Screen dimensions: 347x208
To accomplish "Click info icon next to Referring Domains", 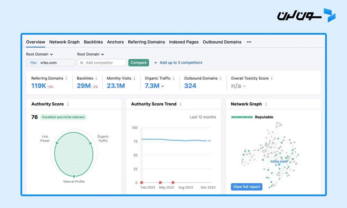I will tap(66, 78).
